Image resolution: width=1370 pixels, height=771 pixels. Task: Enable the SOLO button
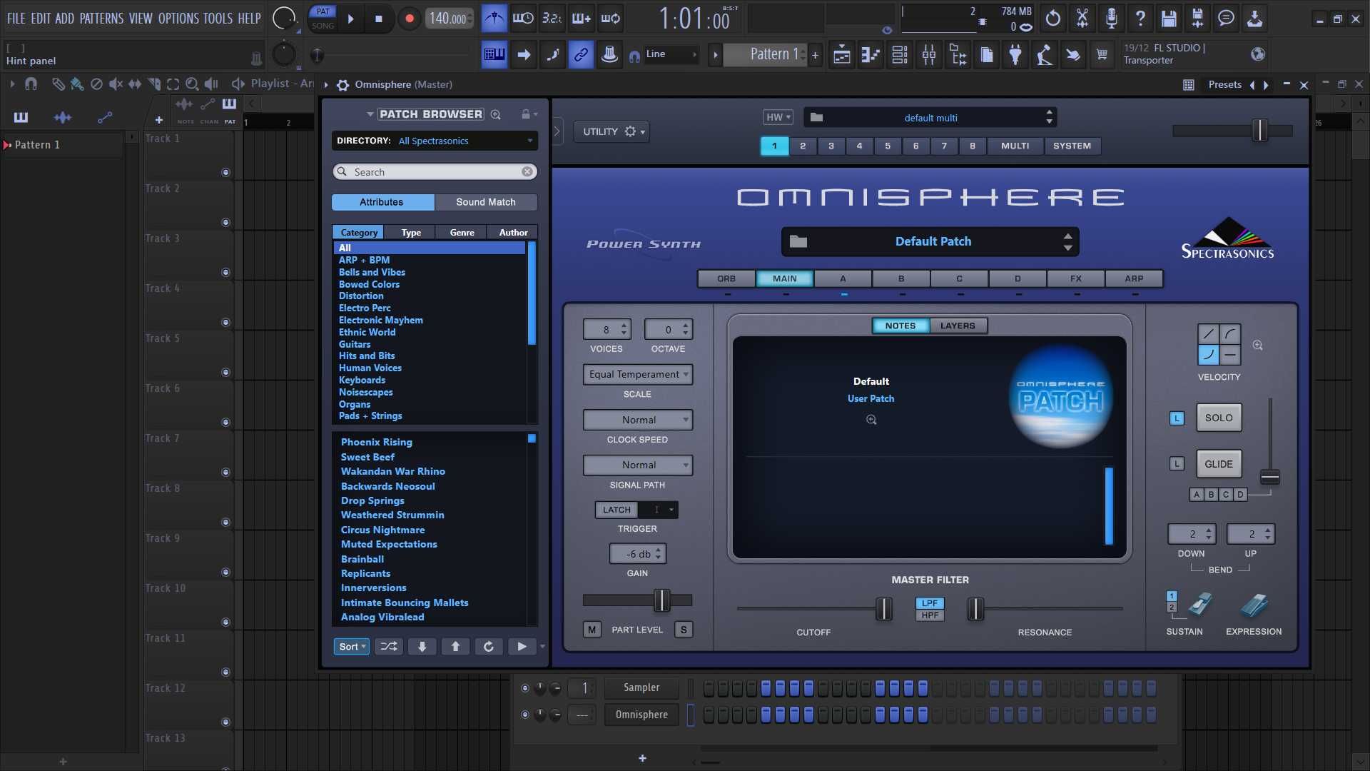coord(1219,418)
